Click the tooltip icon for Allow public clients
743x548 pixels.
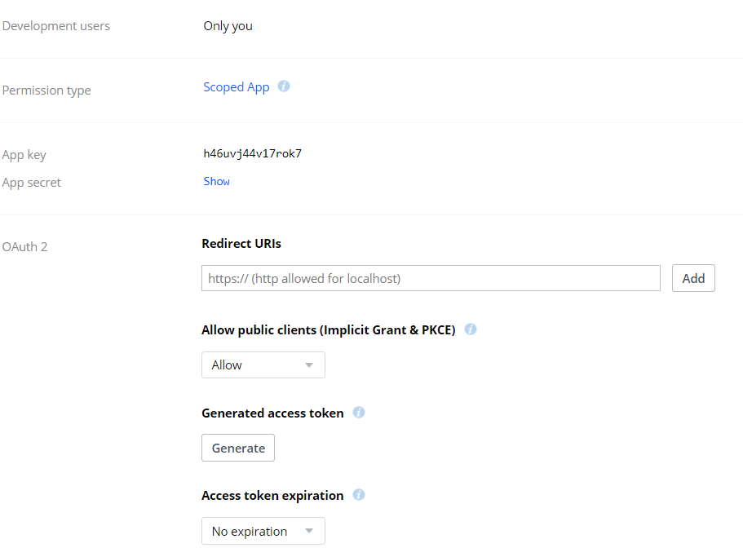(471, 329)
